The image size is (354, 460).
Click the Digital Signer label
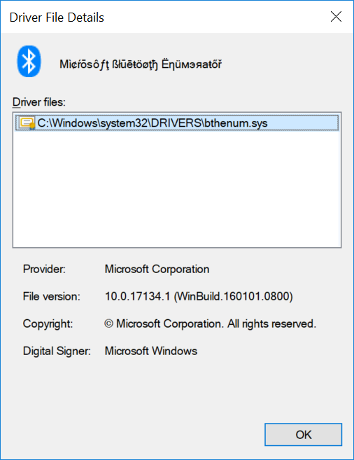[57, 351]
